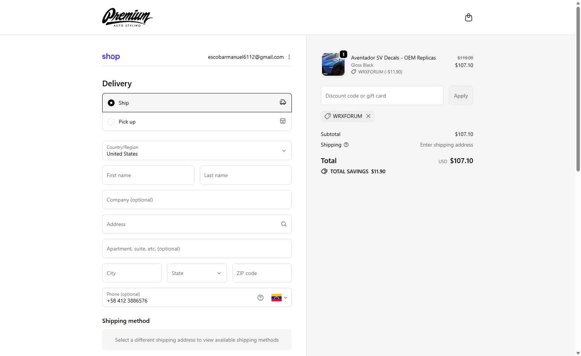Remove the WRXFORUM discount code
This screenshot has height=356, width=581.
coord(368,116)
